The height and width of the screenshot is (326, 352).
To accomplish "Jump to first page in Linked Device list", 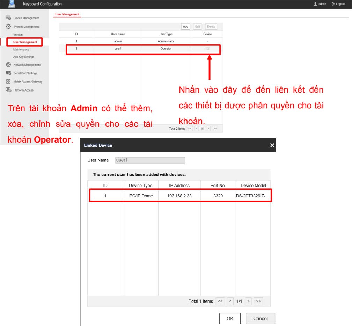I will click(220, 301).
